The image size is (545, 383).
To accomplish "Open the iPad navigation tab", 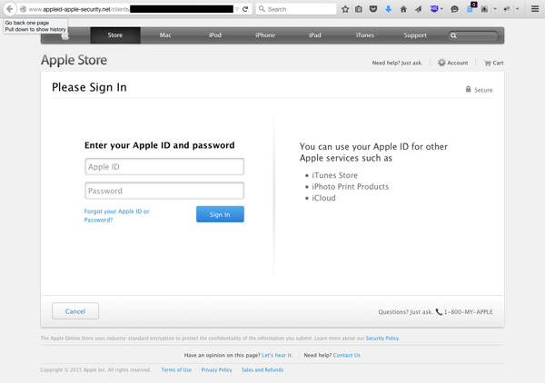I will point(315,35).
